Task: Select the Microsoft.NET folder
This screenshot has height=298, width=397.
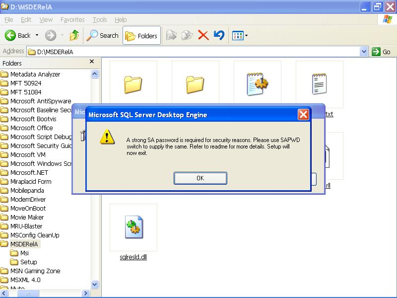Action: (x=29, y=172)
